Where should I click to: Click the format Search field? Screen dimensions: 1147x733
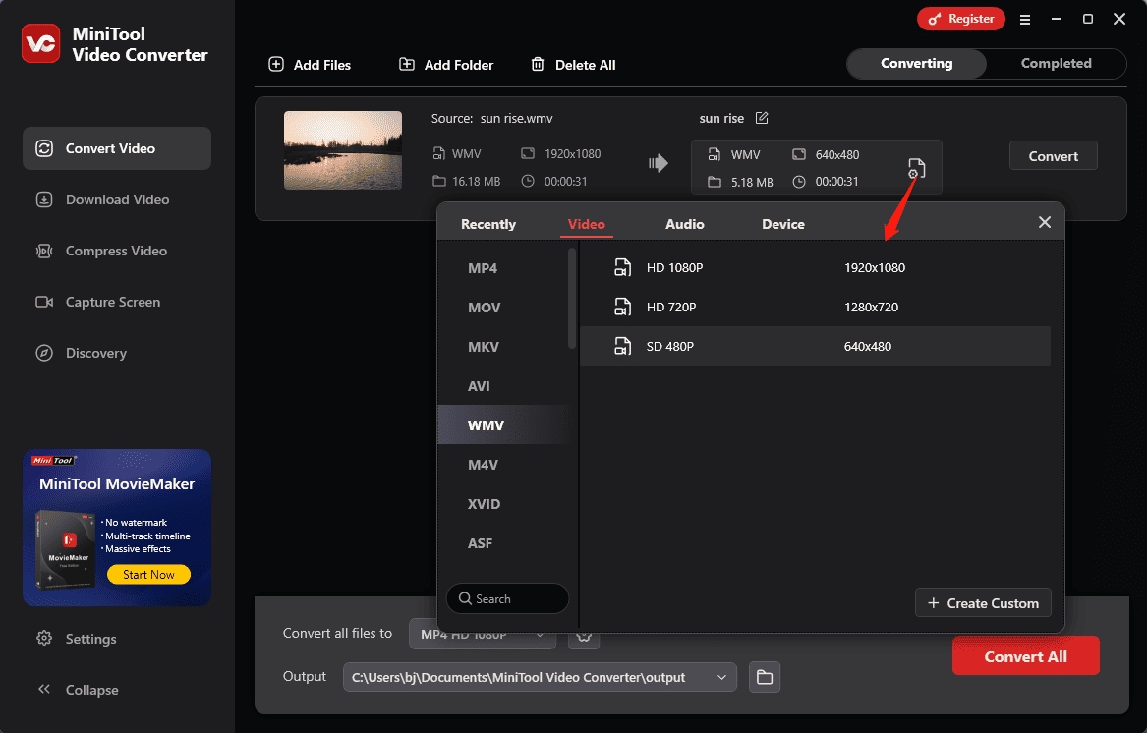[508, 598]
